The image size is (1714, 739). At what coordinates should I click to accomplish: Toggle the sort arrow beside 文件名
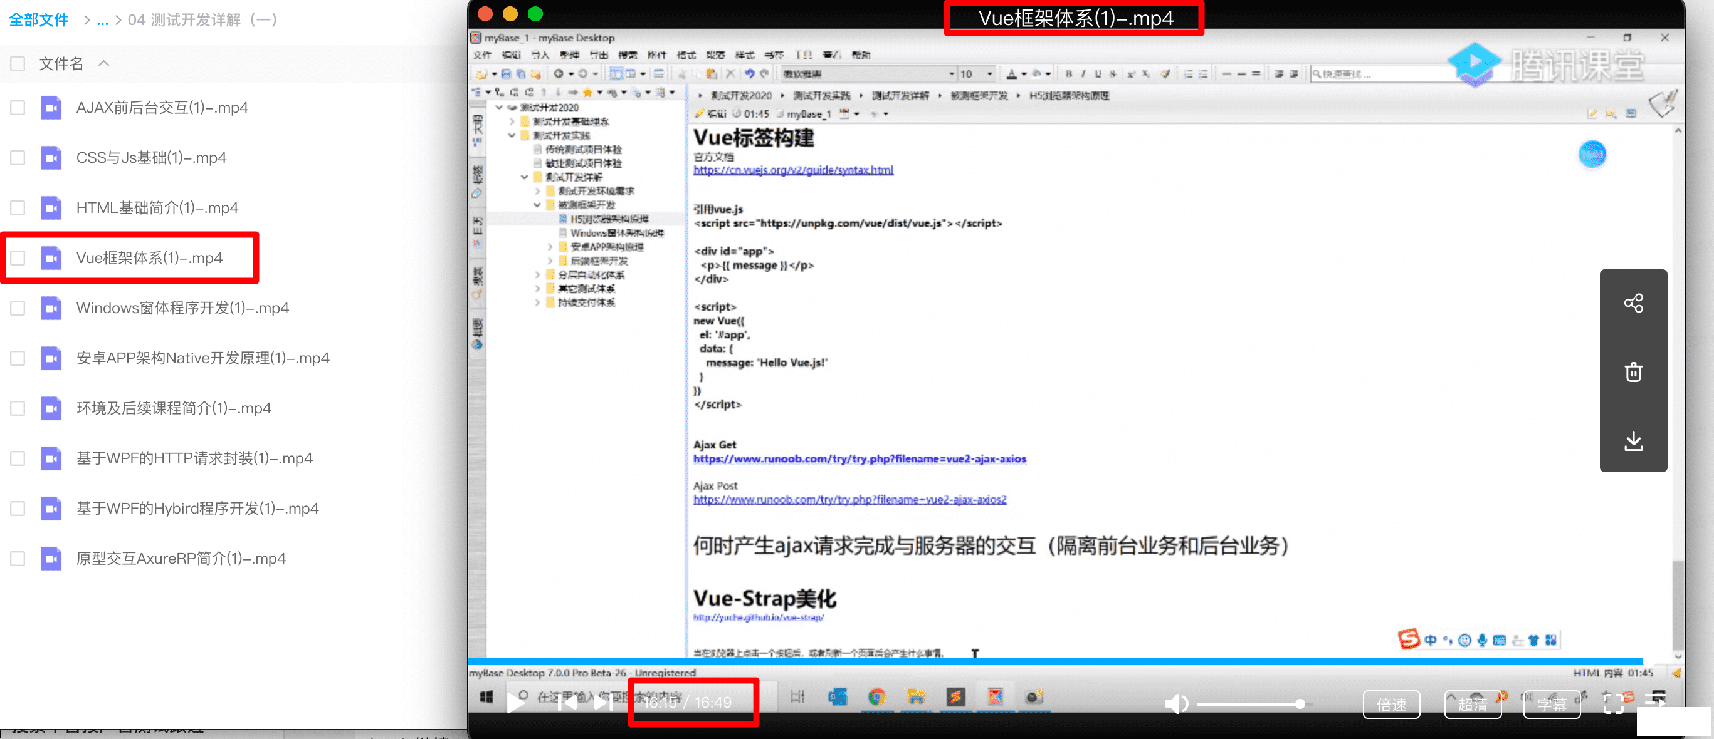point(104,64)
